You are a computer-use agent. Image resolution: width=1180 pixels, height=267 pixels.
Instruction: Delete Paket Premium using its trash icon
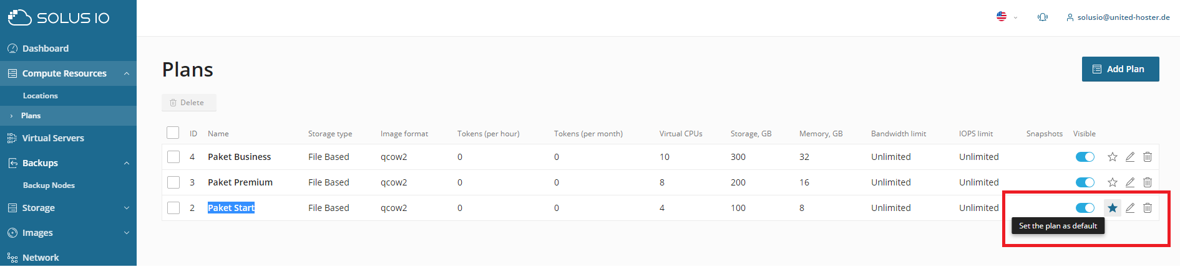[x=1147, y=182]
